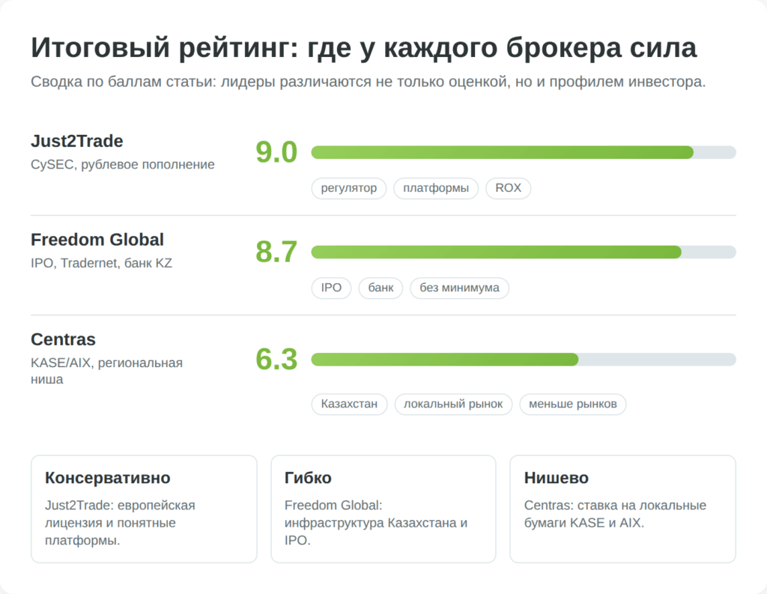The image size is (767, 594).
Task: Click the Freedom Global broker name
Action: click(97, 240)
